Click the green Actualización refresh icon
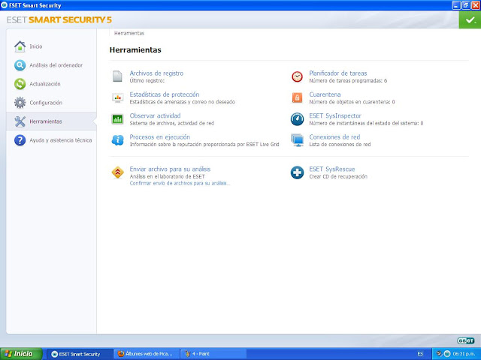Screen dimensions: 481x360 point(20,84)
